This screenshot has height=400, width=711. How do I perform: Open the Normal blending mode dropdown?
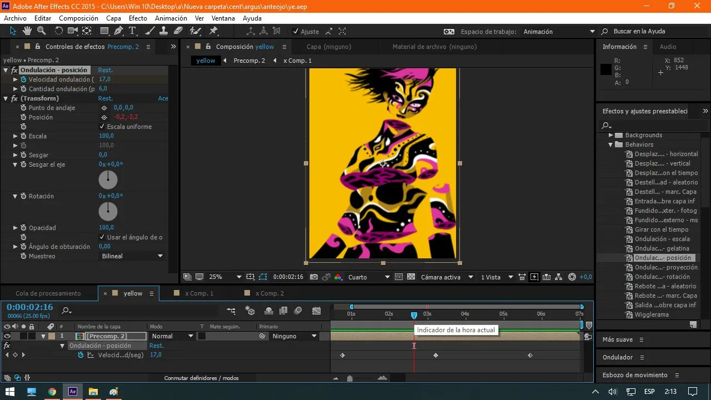[x=172, y=336]
